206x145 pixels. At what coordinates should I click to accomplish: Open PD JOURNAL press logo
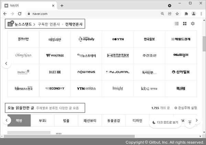(x=118, y=72)
